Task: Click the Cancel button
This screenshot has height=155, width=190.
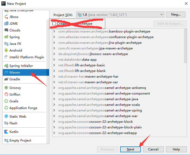Action: click(x=153, y=149)
